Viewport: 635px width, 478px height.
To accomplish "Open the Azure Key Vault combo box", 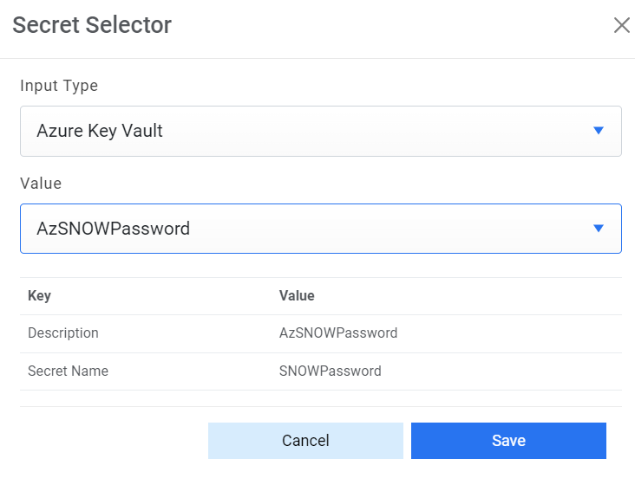I will [x=320, y=131].
